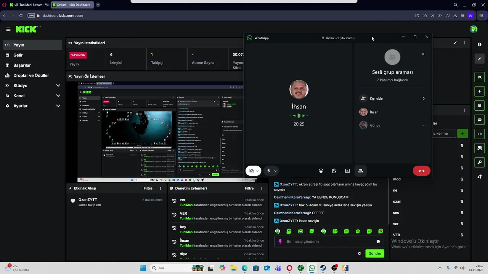
Task: Turn on camera in WhatsApp call
Action: (251, 171)
